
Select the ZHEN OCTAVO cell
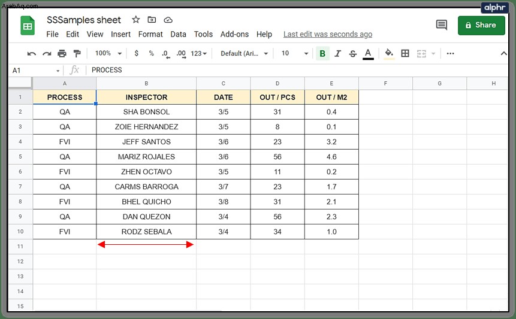tap(146, 172)
